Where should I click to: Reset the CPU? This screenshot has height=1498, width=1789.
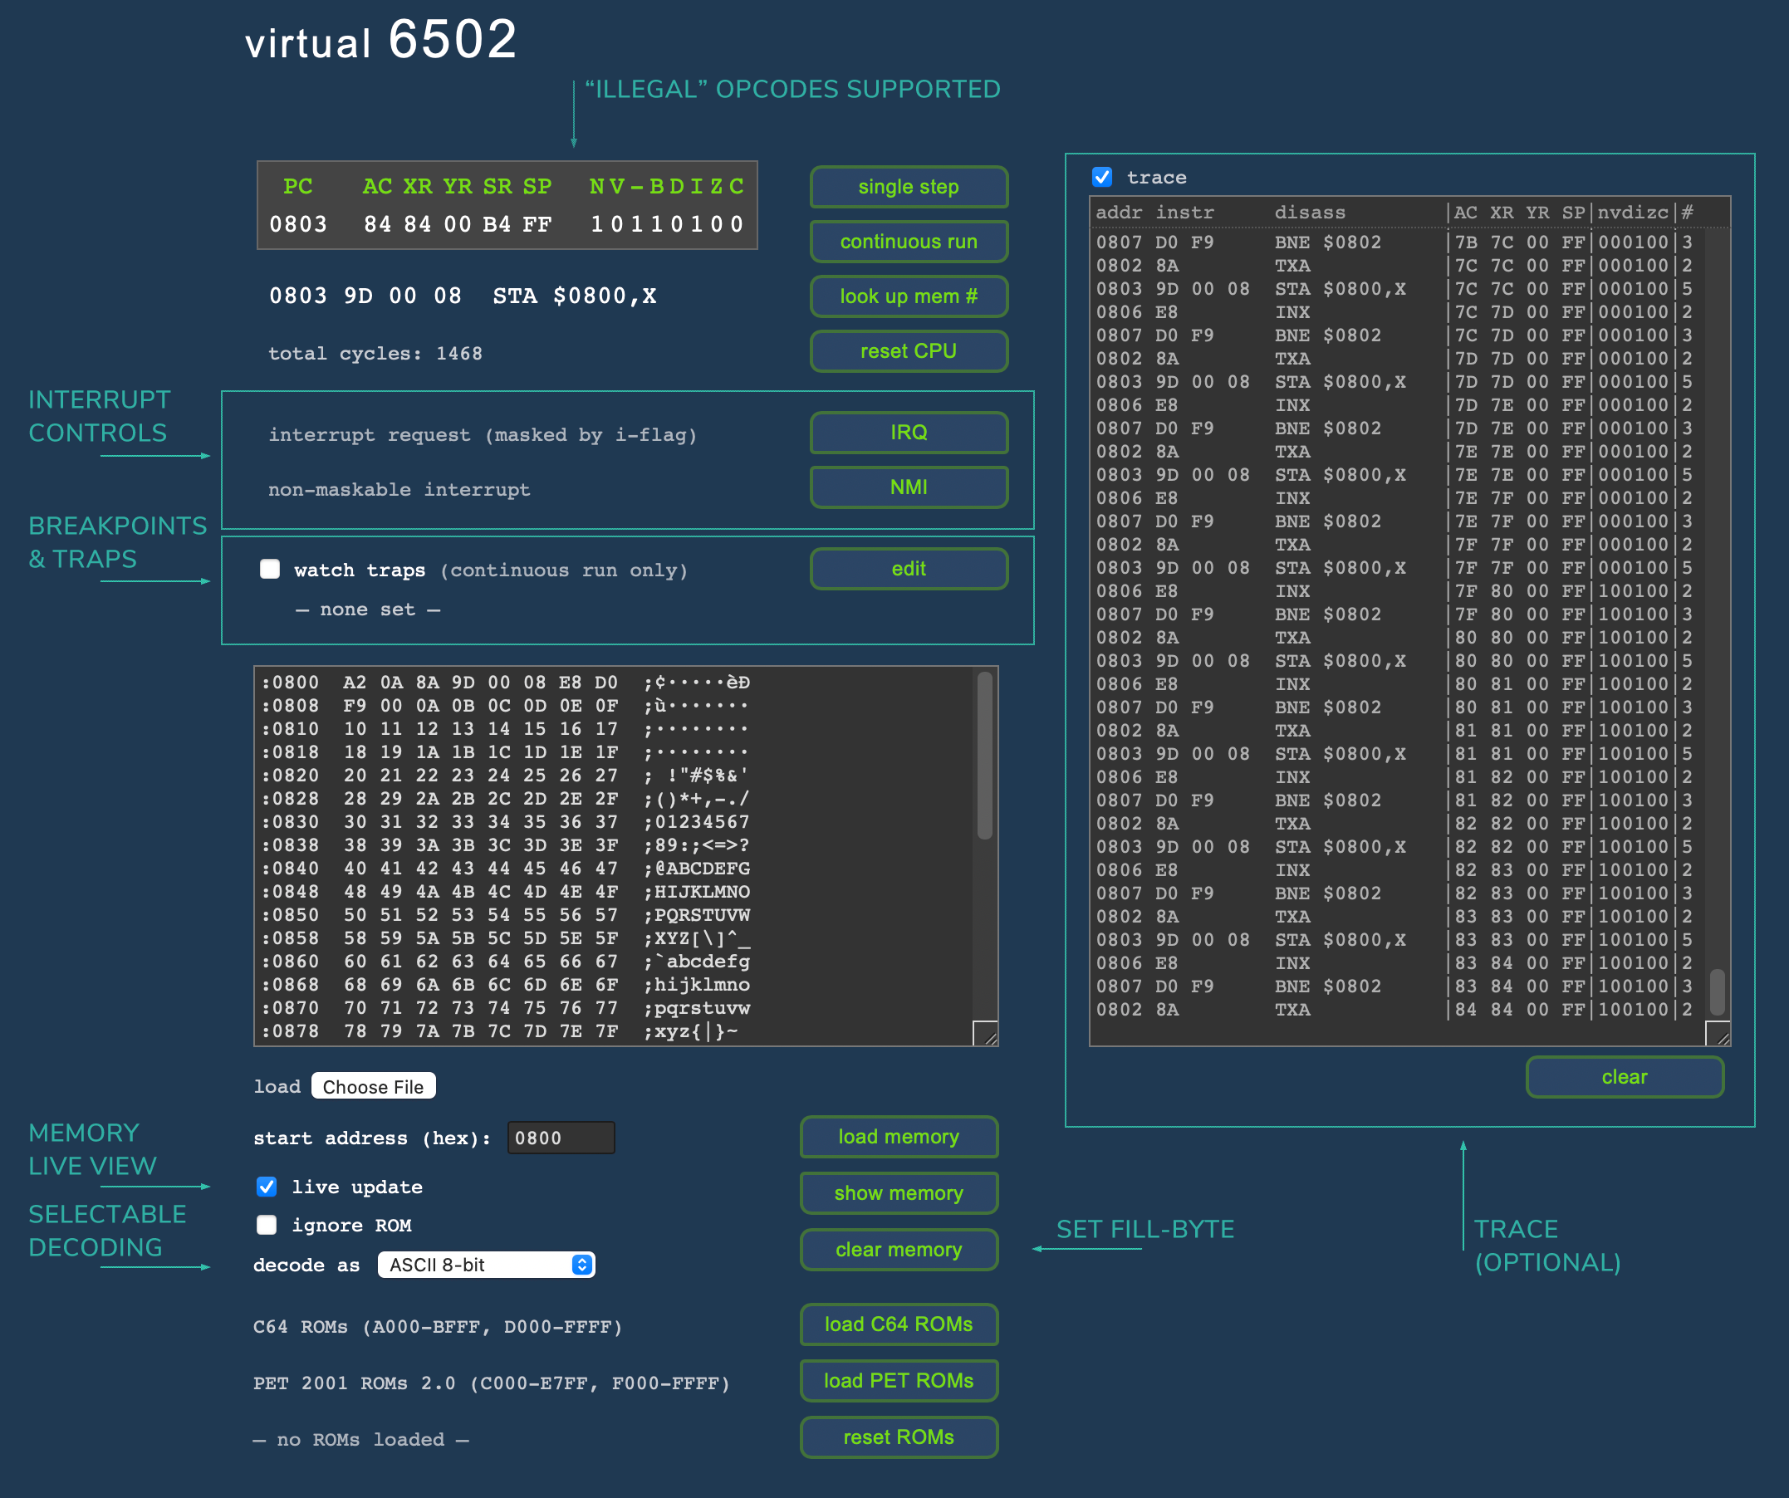coord(908,351)
